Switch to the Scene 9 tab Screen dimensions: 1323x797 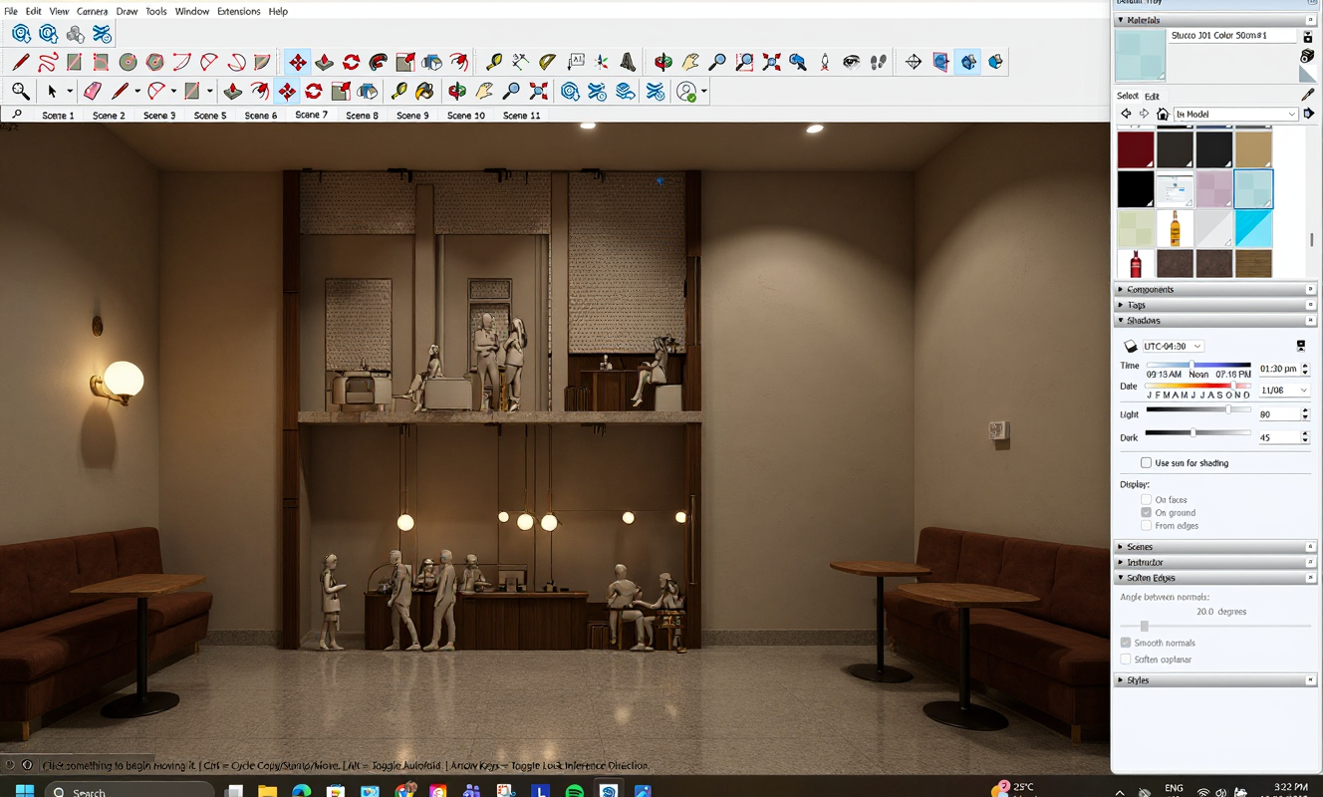[x=412, y=116]
